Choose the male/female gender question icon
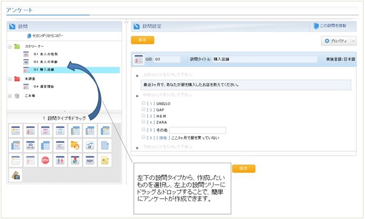 (x=60, y=160)
